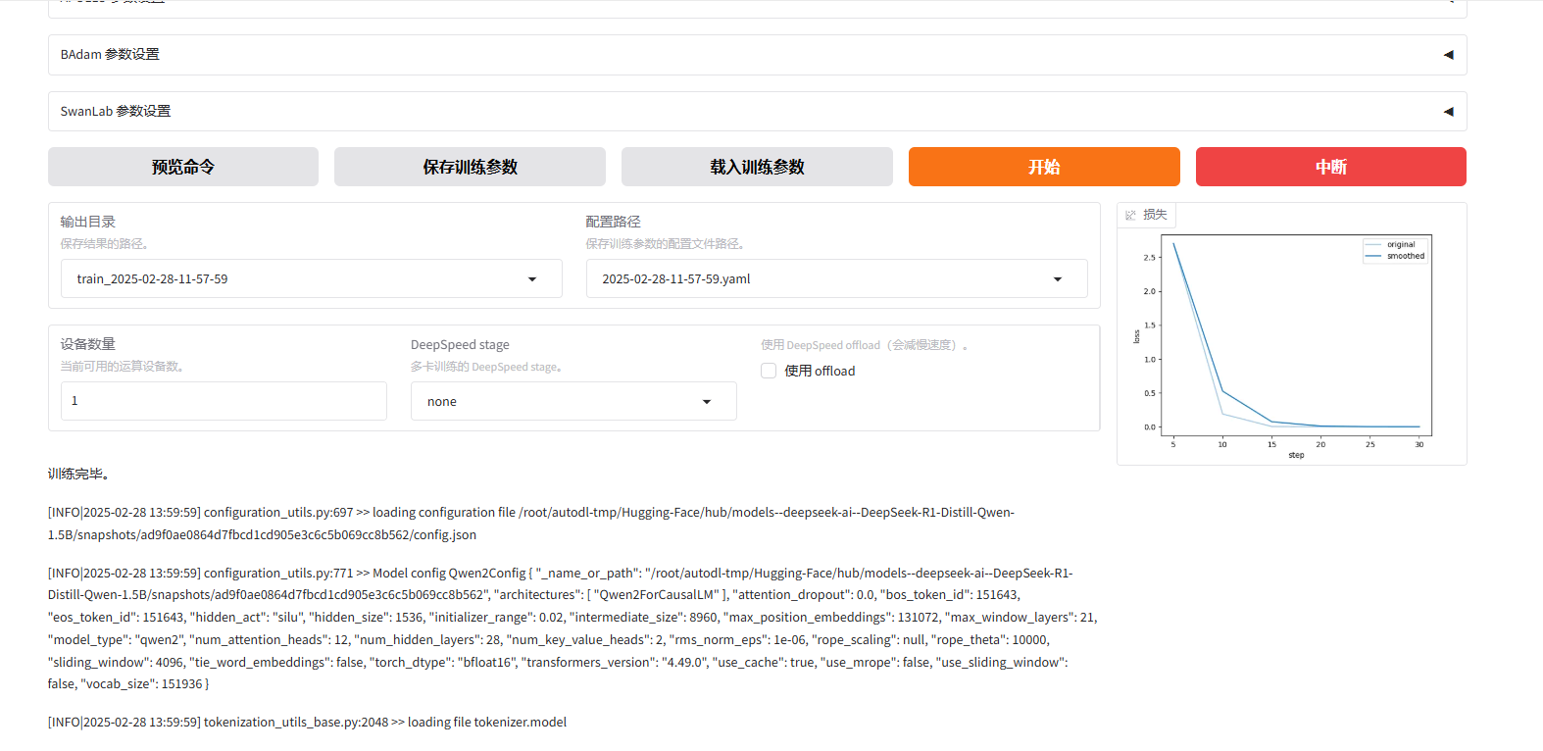Open the DeepSpeed stage dropdown

pos(573,401)
